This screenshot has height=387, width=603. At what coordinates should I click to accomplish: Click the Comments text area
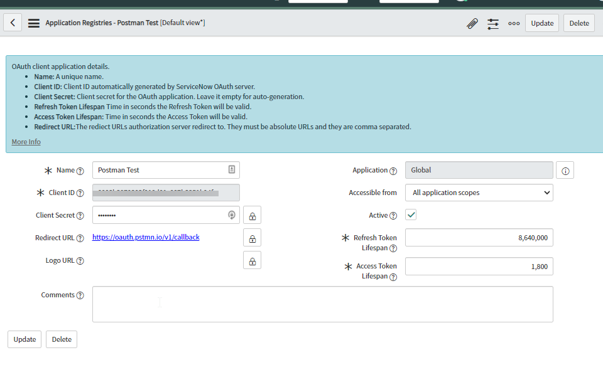(322, 304)
